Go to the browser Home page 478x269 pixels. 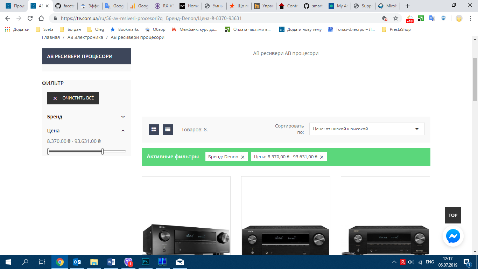coord(41,18)
